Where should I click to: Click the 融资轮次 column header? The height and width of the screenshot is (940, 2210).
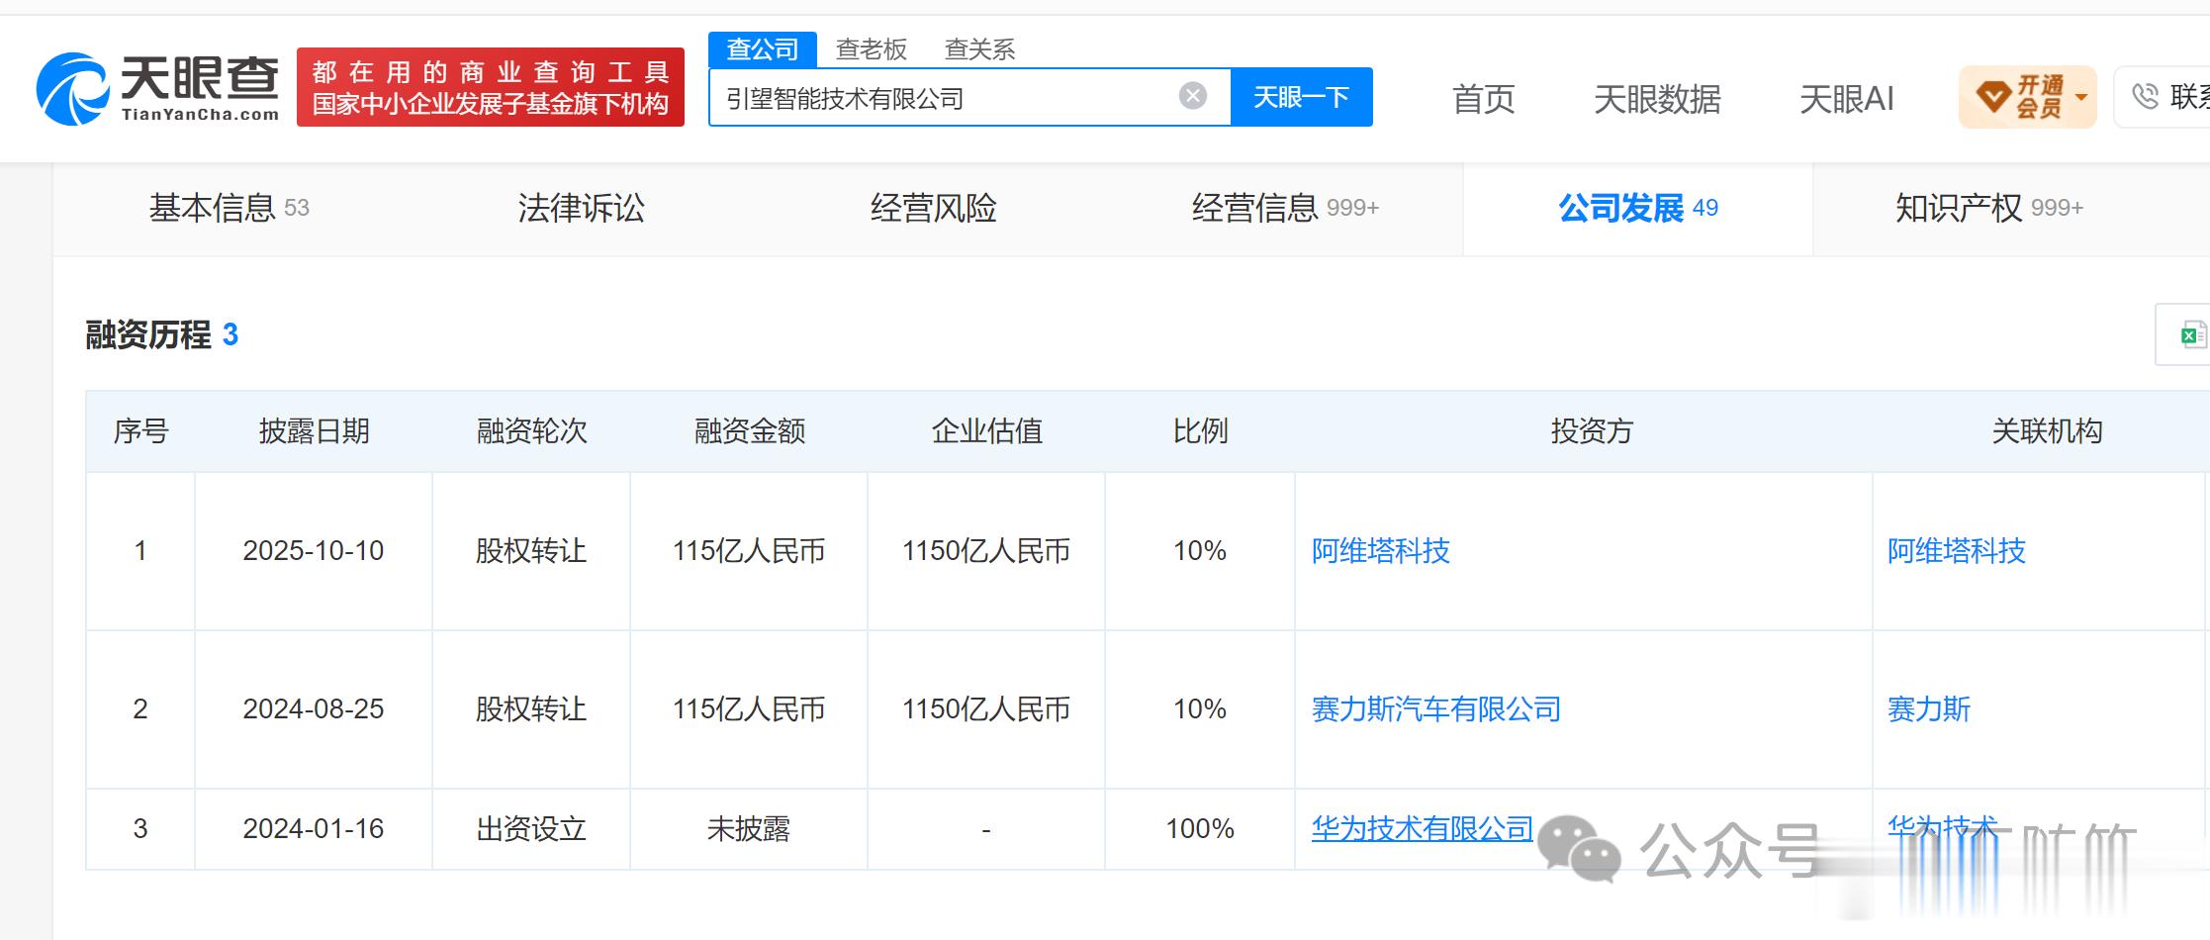[532, 430]
